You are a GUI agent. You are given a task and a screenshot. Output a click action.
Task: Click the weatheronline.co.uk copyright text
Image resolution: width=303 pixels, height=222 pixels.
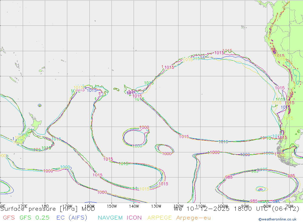coord(278,219)
